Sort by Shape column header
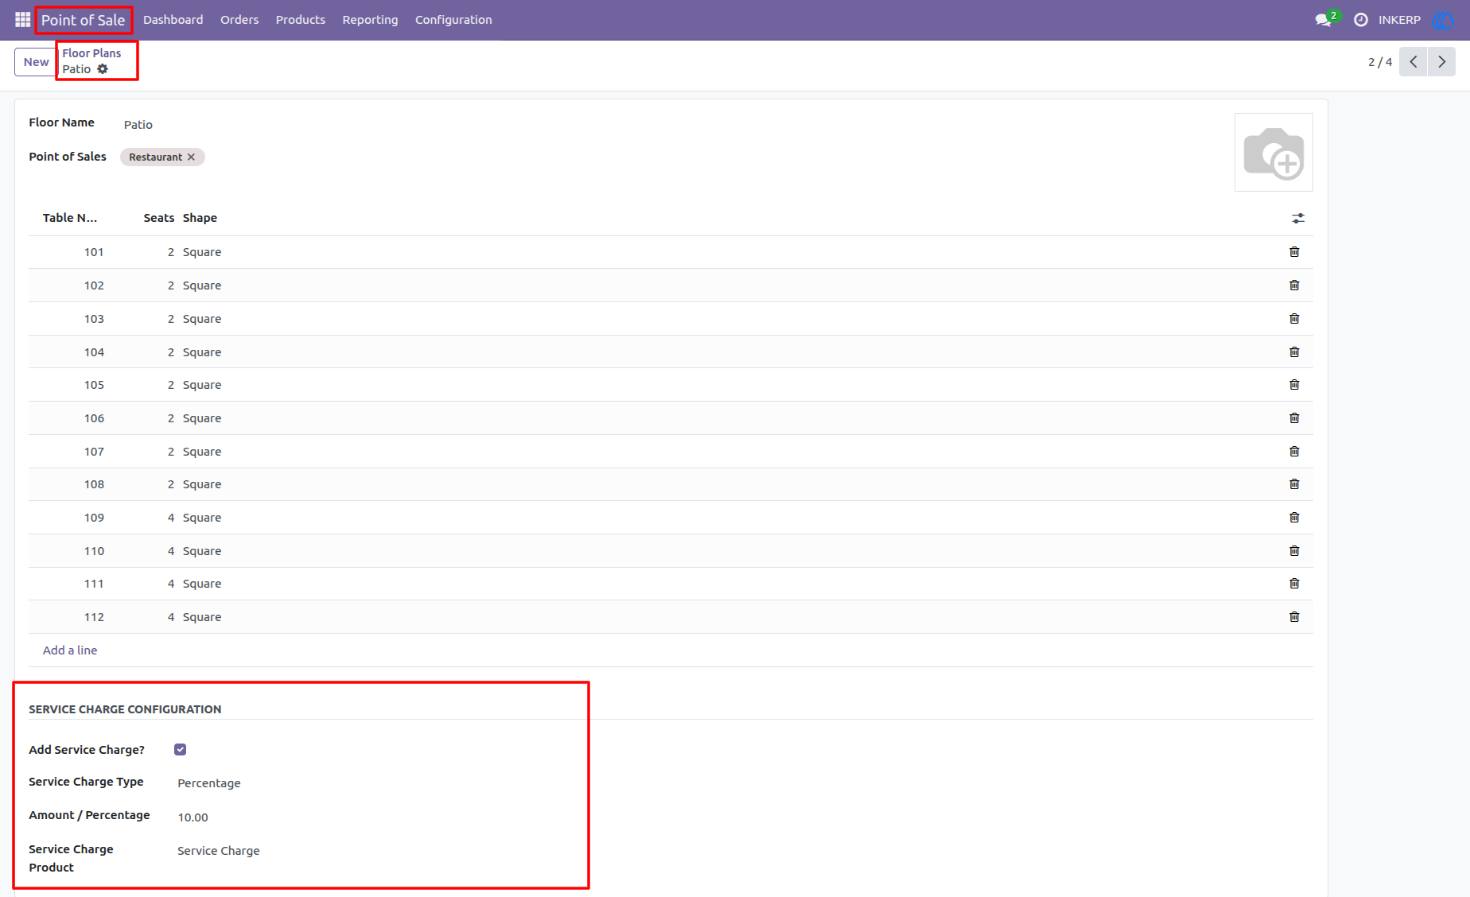Viewport: 1470px width, 897px height. (200, 218)
